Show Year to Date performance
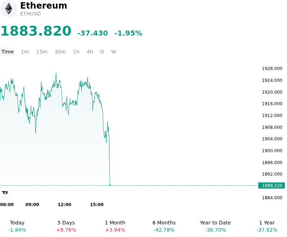 point(215,226)
